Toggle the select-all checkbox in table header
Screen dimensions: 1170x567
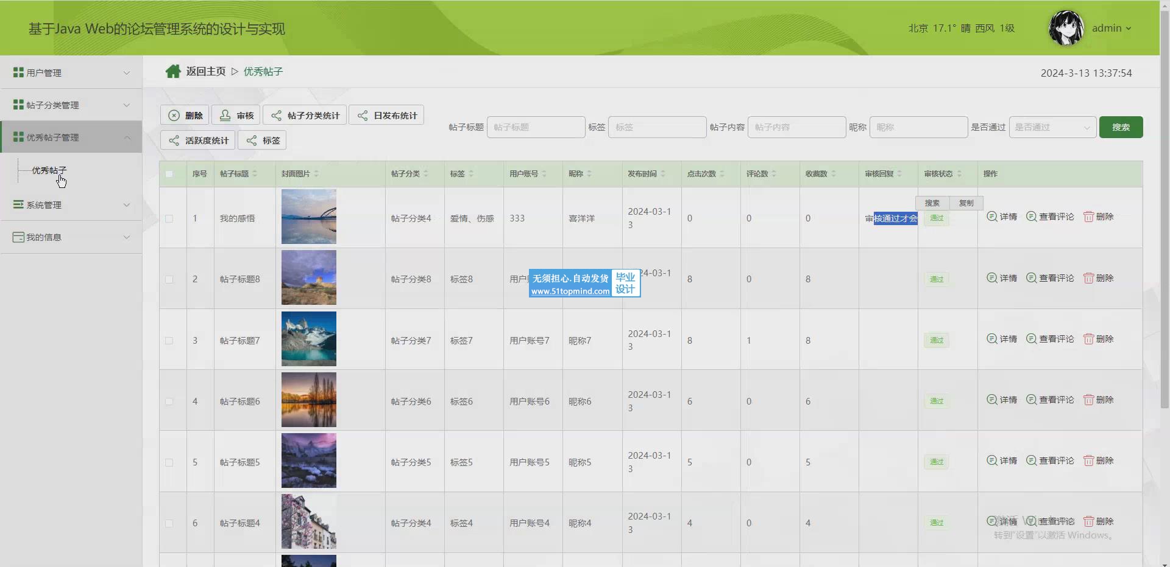click(169, 174)
